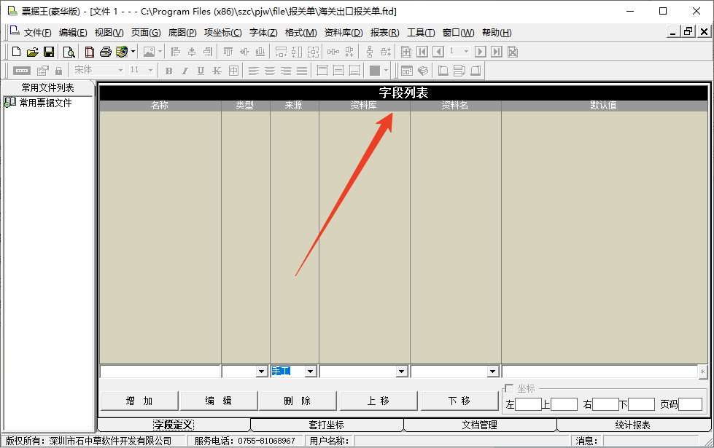Jump to first page icon
Viewport: 714px width, 448px height.
point(422,52)
